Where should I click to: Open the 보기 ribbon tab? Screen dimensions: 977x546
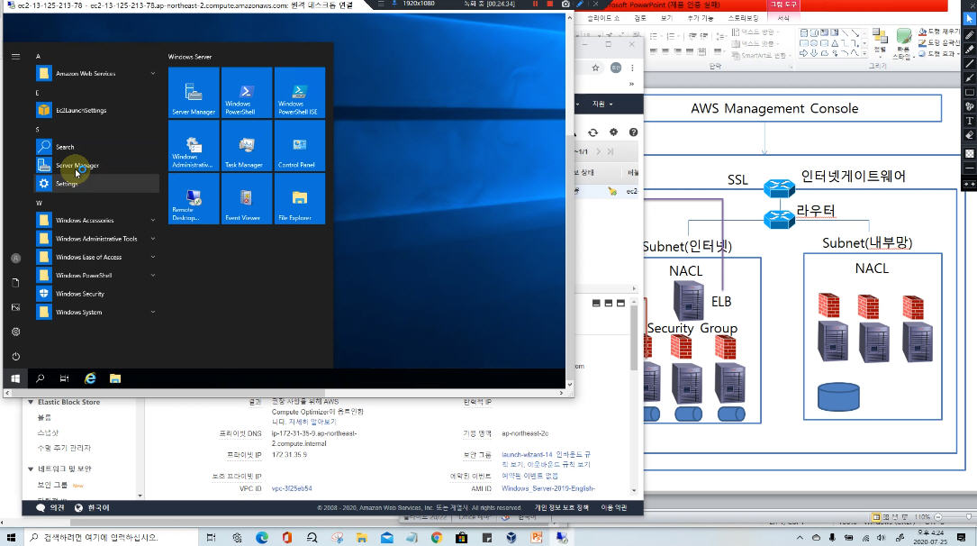666,18
